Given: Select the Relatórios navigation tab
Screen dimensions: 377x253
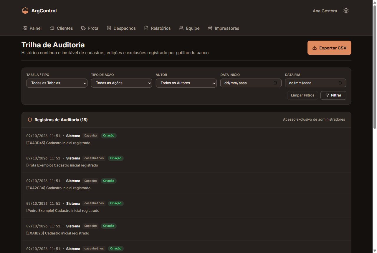Looking at the screenshot, I should click(x=157, y=28).
